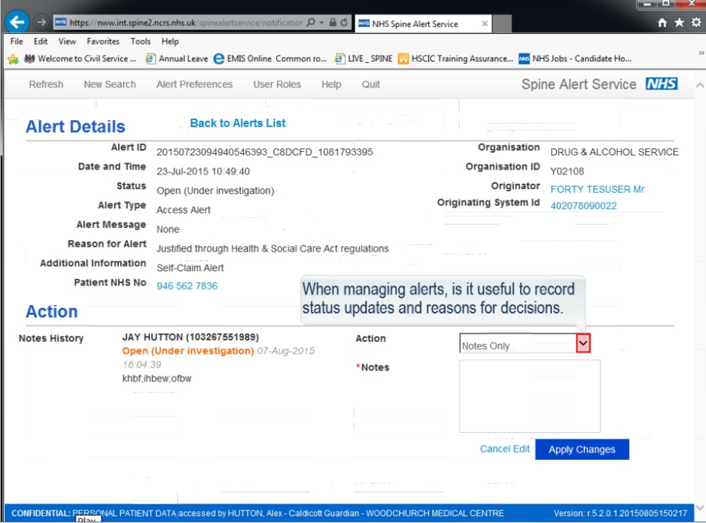
Task: Open patient NHS number 946 562 7836
Action: [187, 286]
